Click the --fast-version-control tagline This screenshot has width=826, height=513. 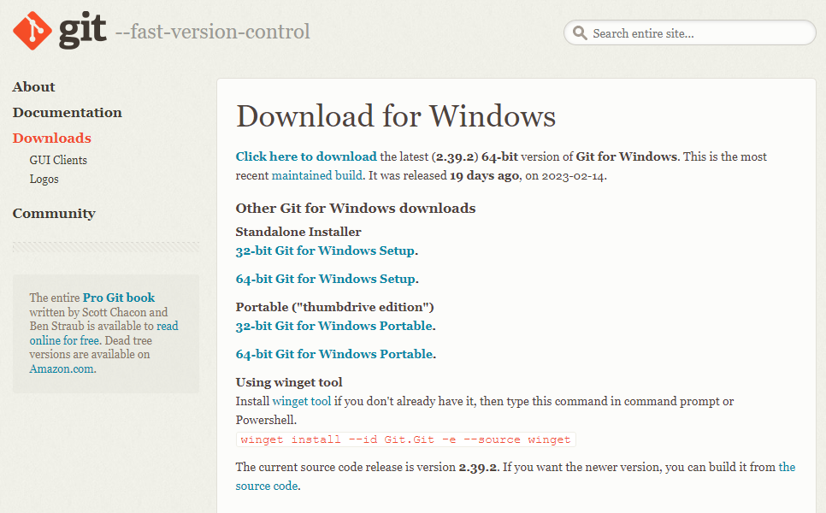213,32
